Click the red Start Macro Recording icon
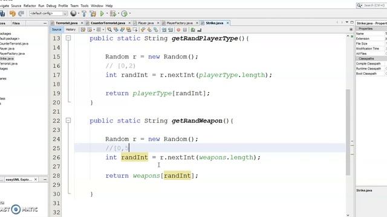 click(178, 30)
